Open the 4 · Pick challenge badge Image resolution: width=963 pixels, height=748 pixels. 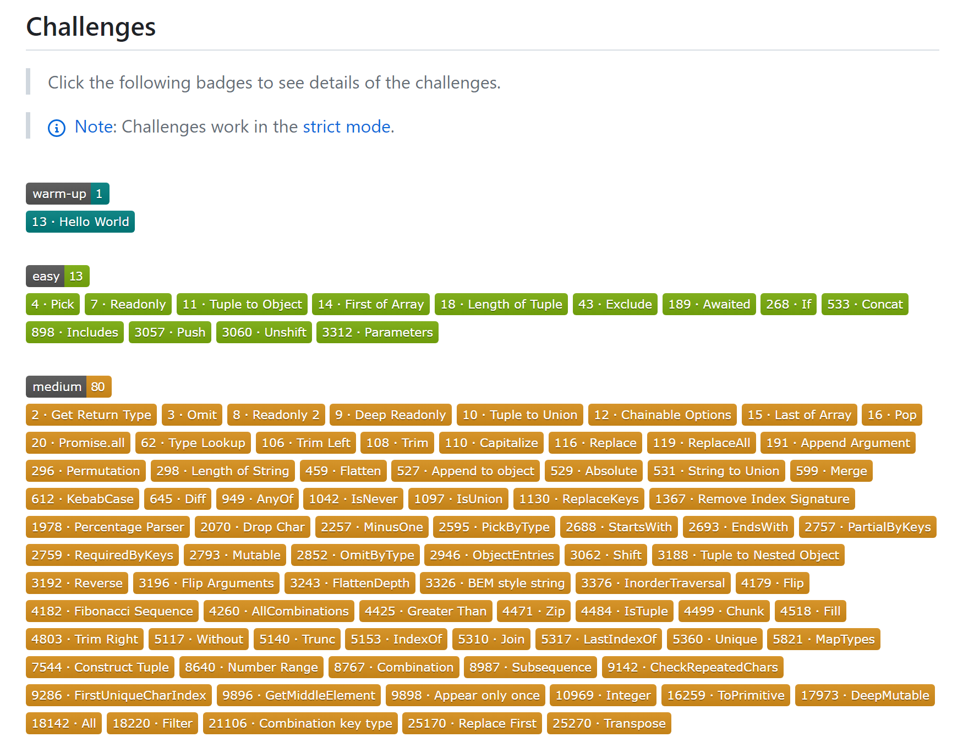point(53,304)
